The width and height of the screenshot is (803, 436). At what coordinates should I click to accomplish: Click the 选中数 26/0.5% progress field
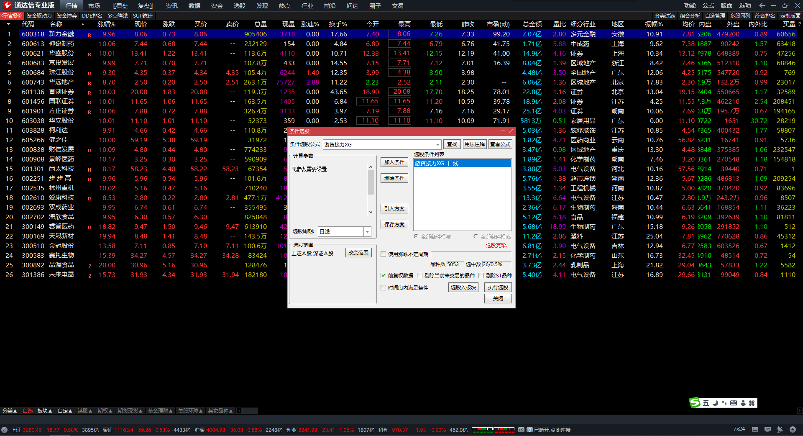click(x=496, y=264)
